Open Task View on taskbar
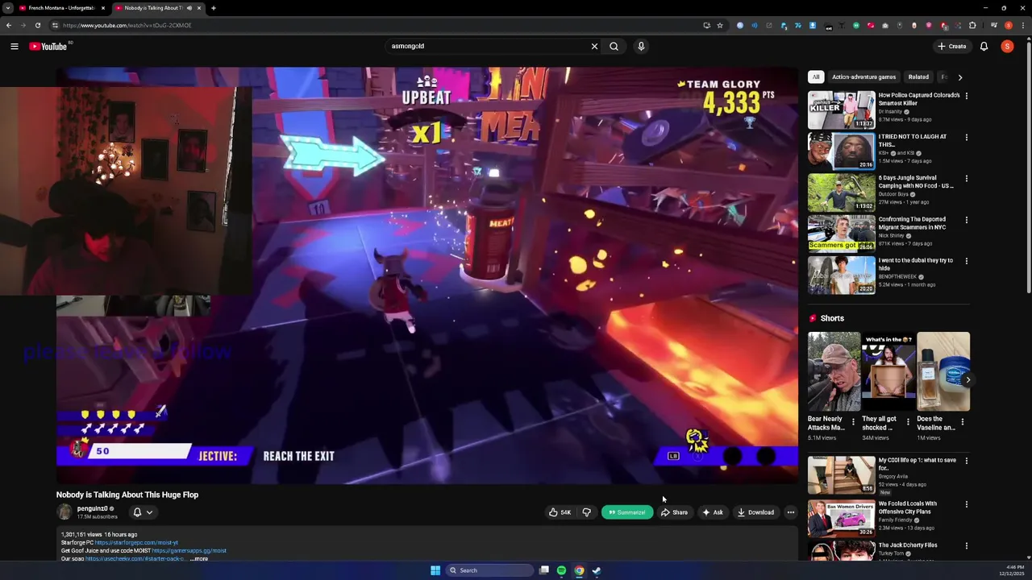Viewport: 1032px width, 580px height. tap(544, 570)
